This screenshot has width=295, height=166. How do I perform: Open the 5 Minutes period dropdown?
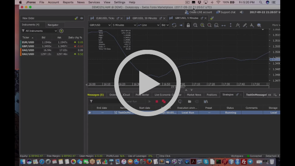124,25
